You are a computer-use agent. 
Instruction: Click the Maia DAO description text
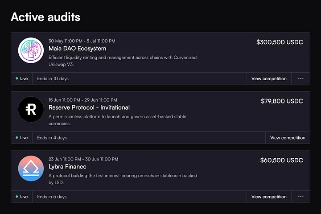tap(122, 61)
